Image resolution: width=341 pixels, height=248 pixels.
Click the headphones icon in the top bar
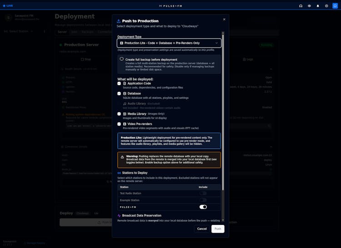[301, 6]
